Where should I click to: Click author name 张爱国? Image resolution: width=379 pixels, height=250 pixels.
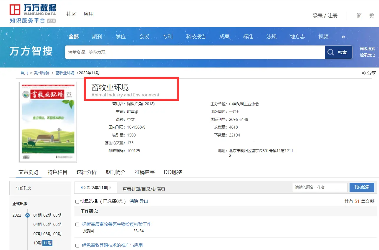point(88,231)
